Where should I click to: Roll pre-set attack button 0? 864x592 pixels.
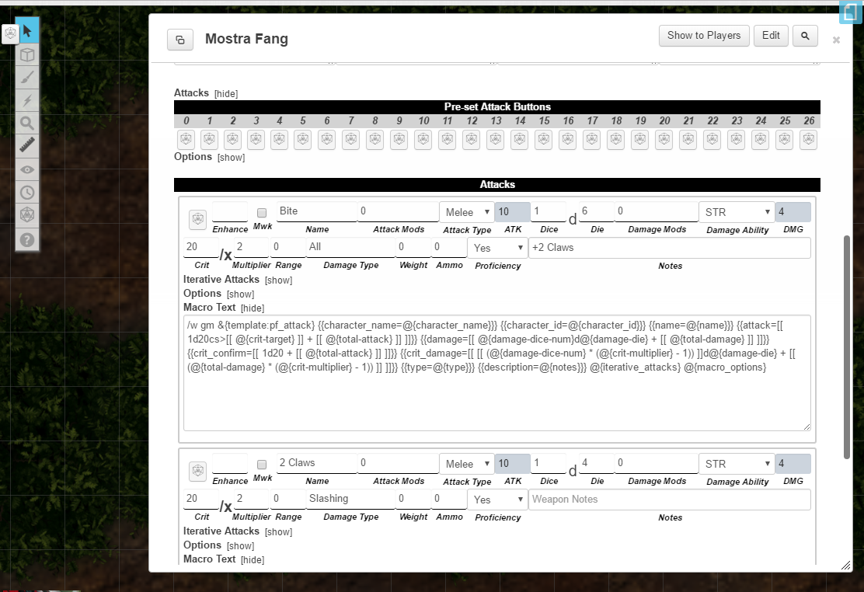[186, 140]
